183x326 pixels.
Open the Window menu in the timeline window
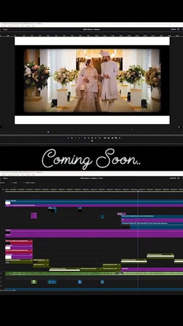coord(28,175)
